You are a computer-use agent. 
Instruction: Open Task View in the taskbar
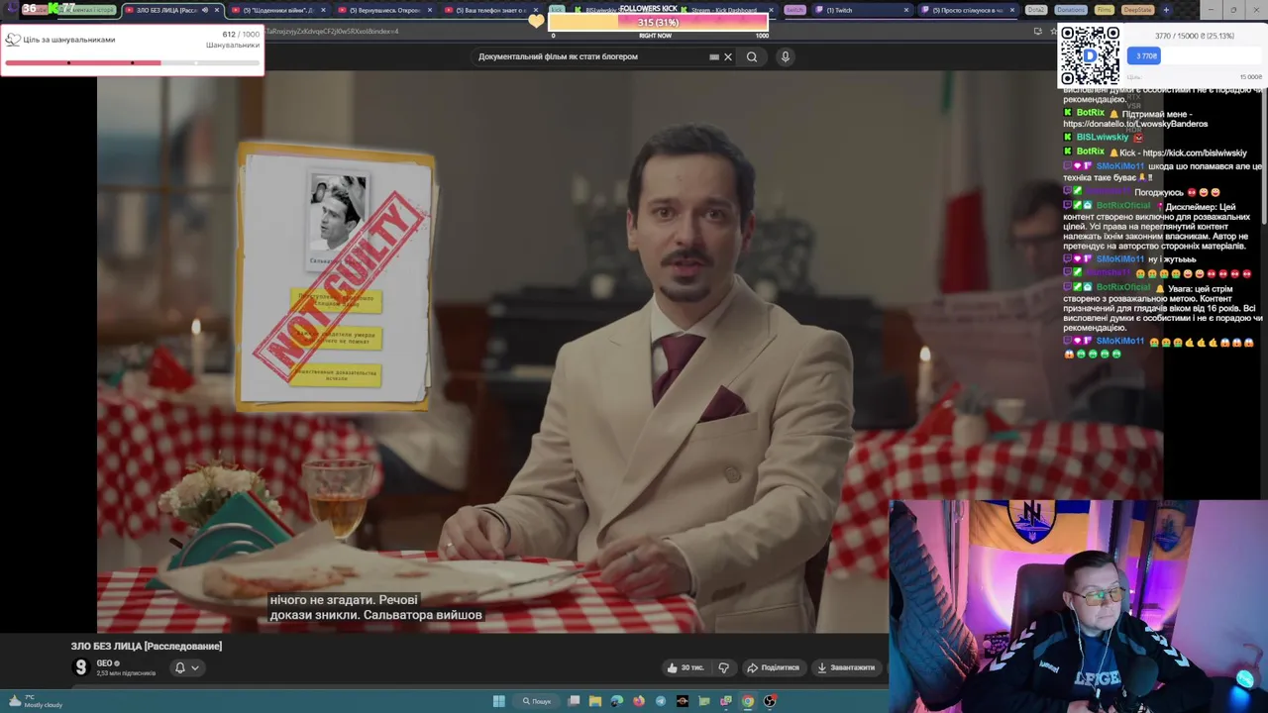point(574,701)
